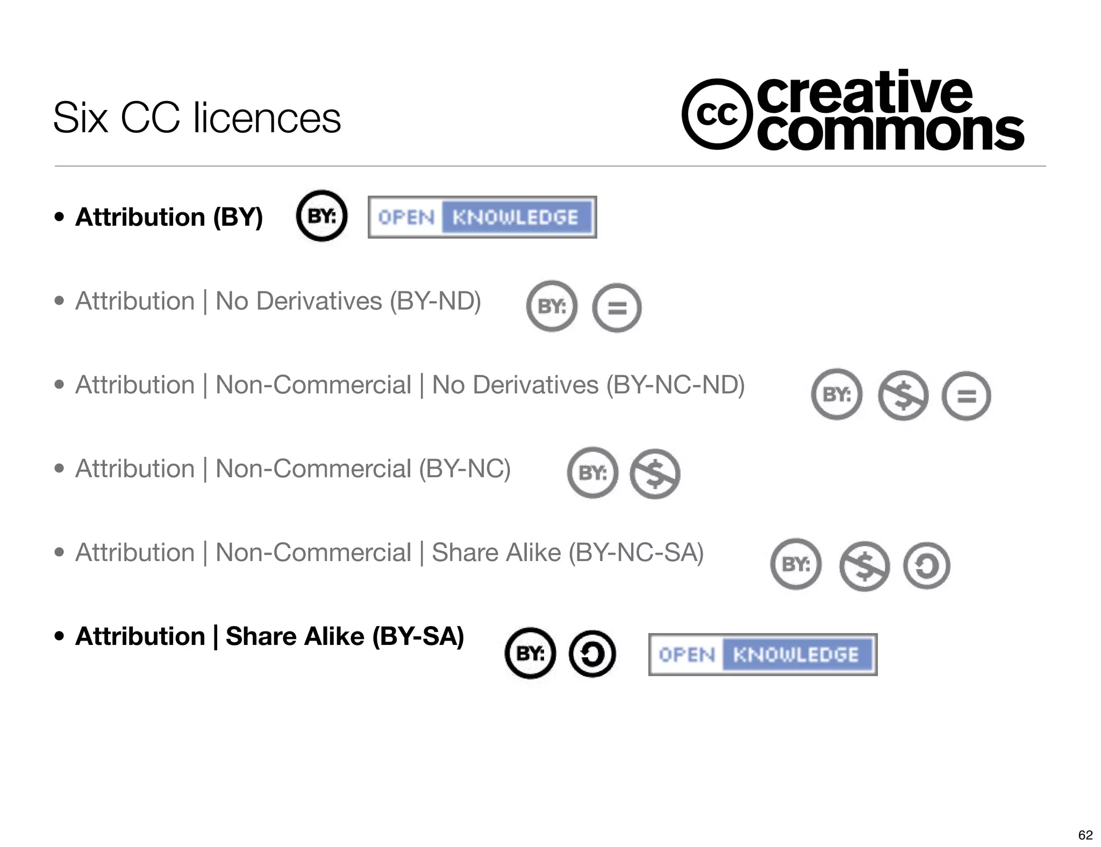Click the crossed dollar icon in BY-NC row
This screenshot has width=1101, height=847.
pos(655,474)
